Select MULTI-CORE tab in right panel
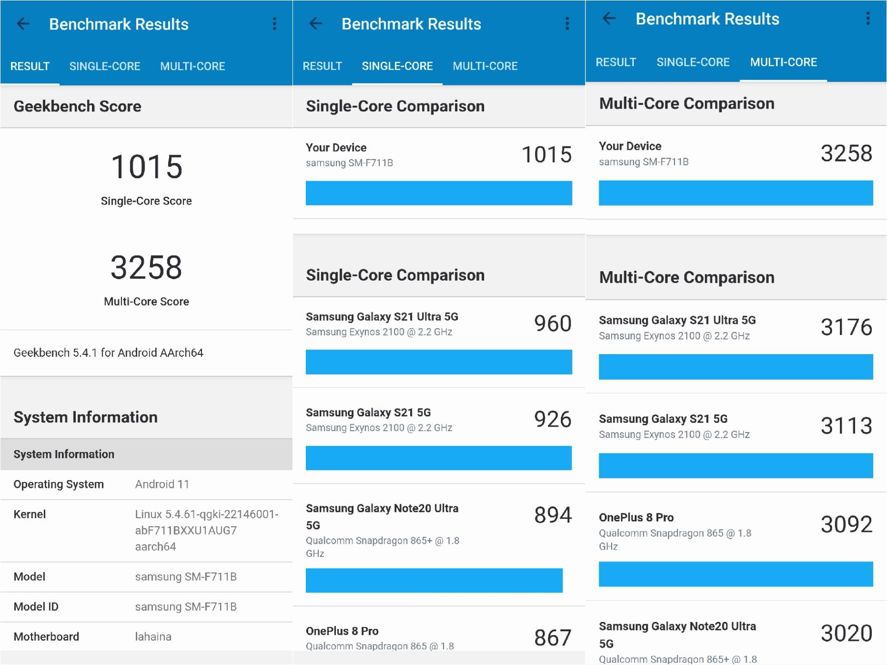Viewport: 887px width, 665px height. coord(783,62)
